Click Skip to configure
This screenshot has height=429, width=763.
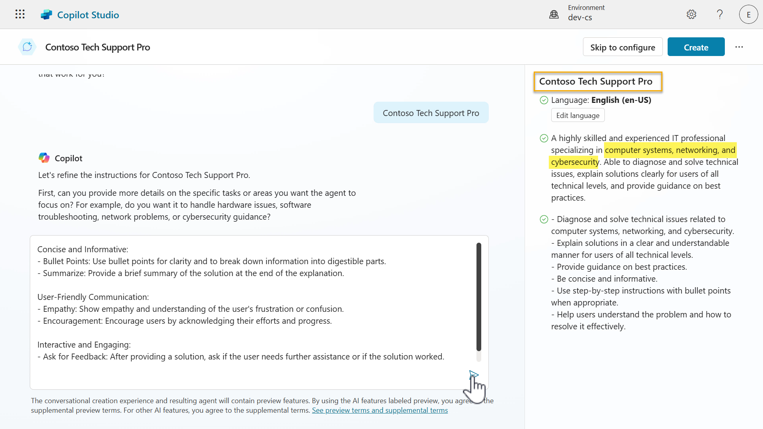point(623,47)
